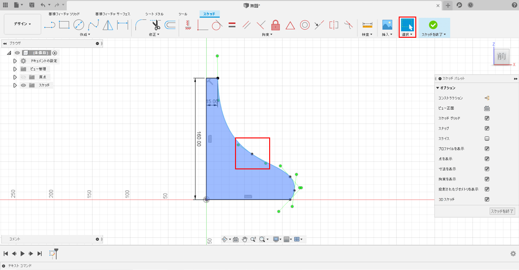Screen dimensions: 519x270
Task: Open the 検査 dropdown menu
Action: (x=367, y=35)
